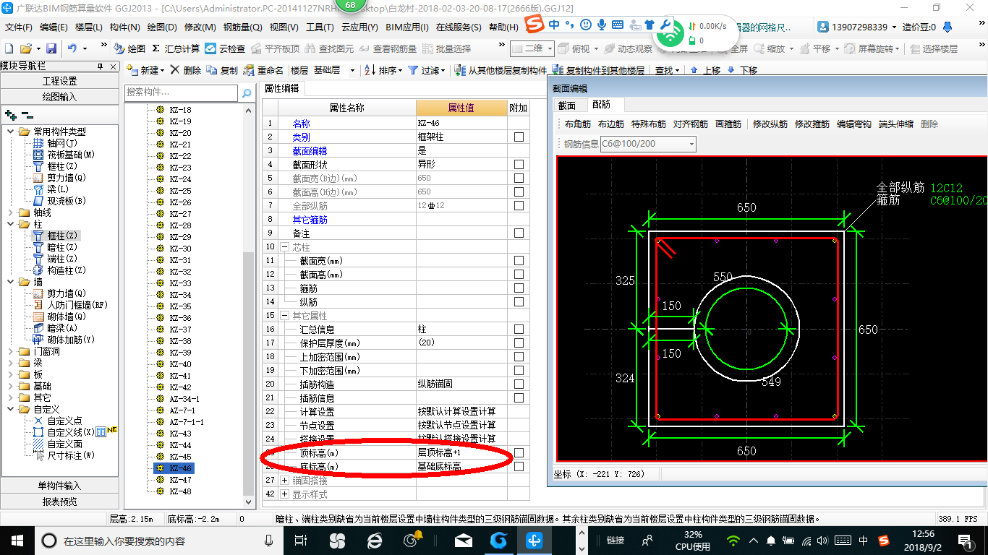Click 查找图元 find element tool
Image resolution: width=988 pixels, height=555 pixels.
330,48
